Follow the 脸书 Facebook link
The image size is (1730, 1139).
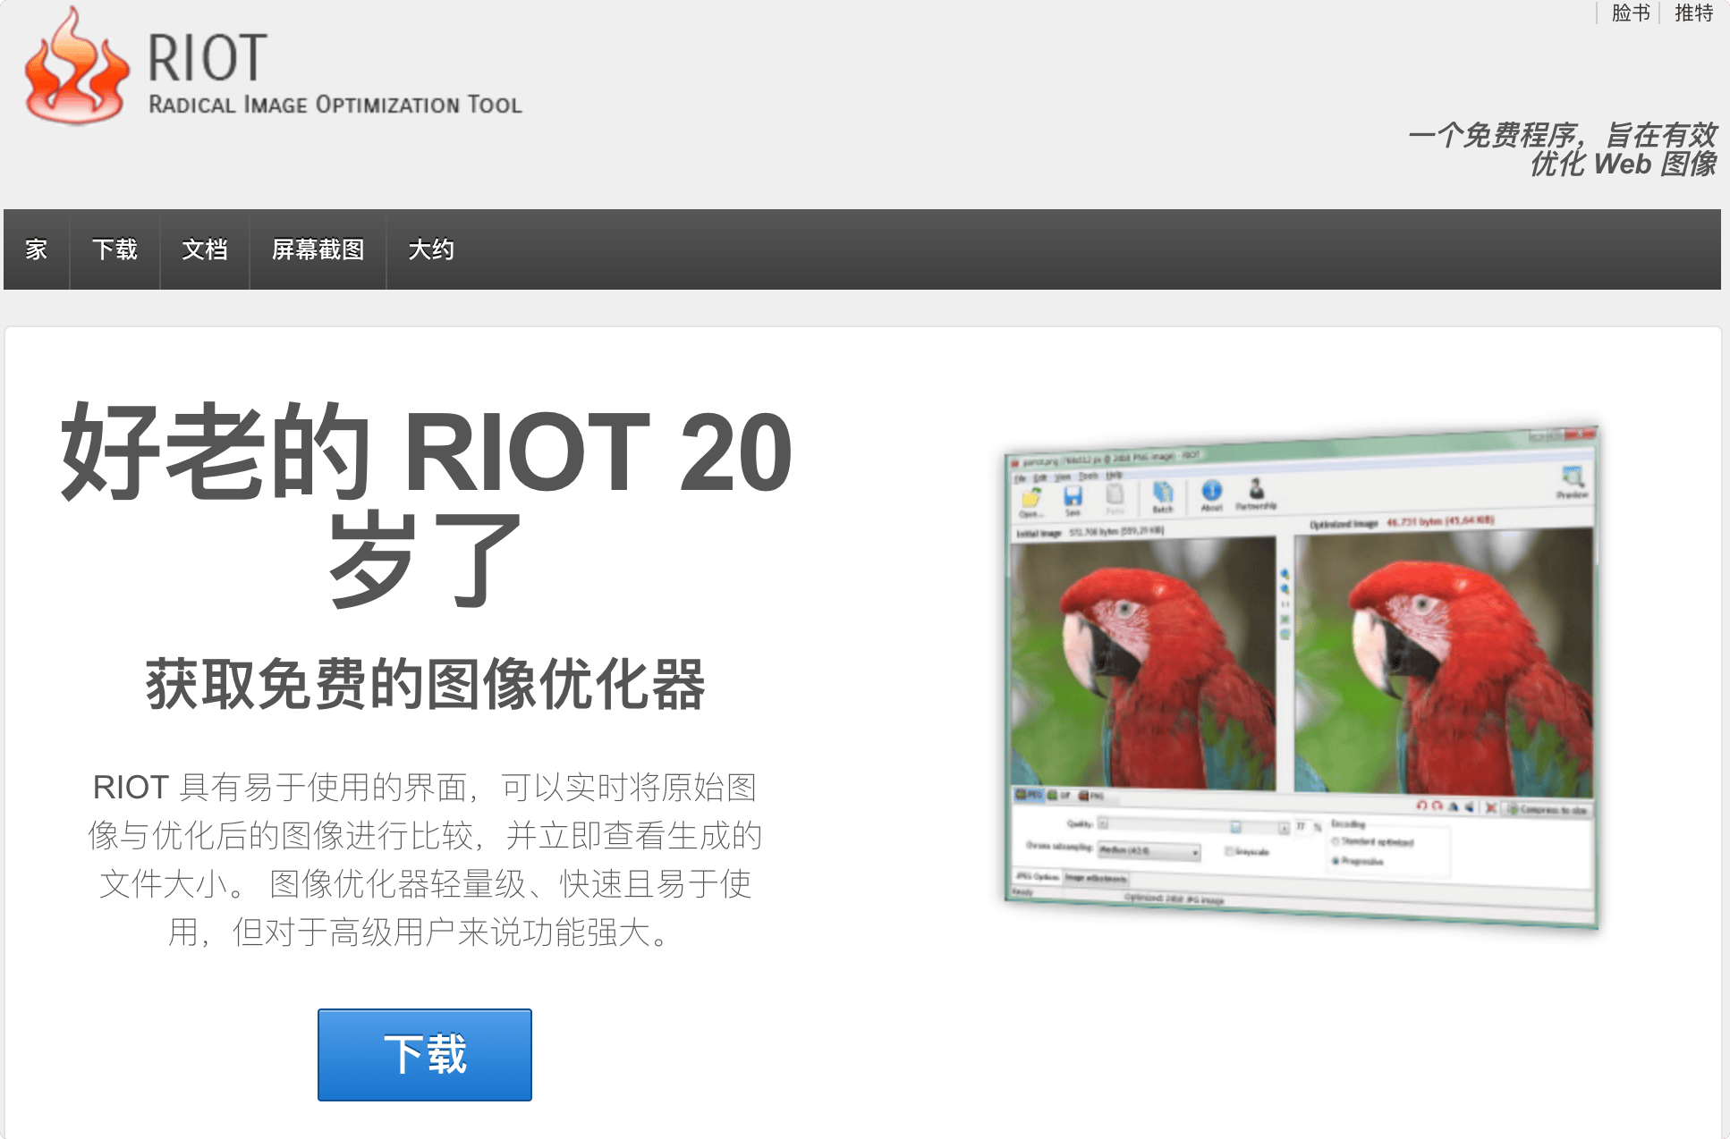pos(1631,13)
